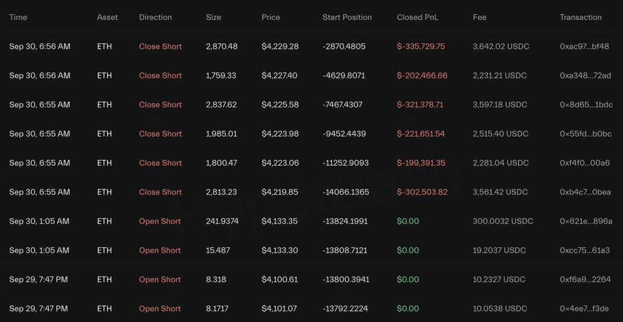Open transaction link 0xcc75...61a3
The image size is (623, 322).
pos(584,250)
